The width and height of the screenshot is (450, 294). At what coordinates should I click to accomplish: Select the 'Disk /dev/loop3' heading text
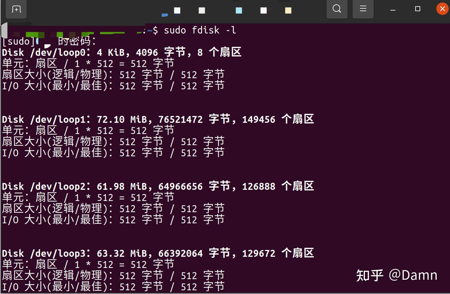tap(46, 253)
